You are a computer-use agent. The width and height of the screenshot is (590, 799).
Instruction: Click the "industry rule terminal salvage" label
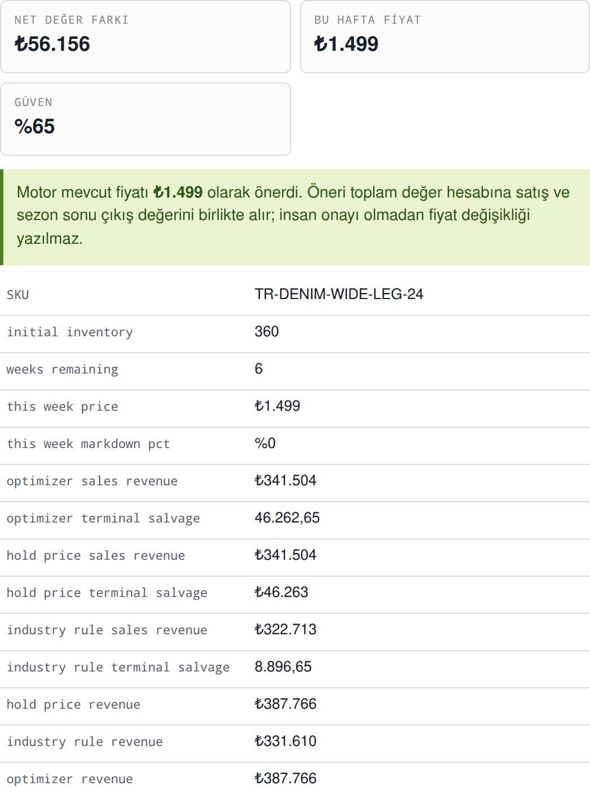pos(118,667)
